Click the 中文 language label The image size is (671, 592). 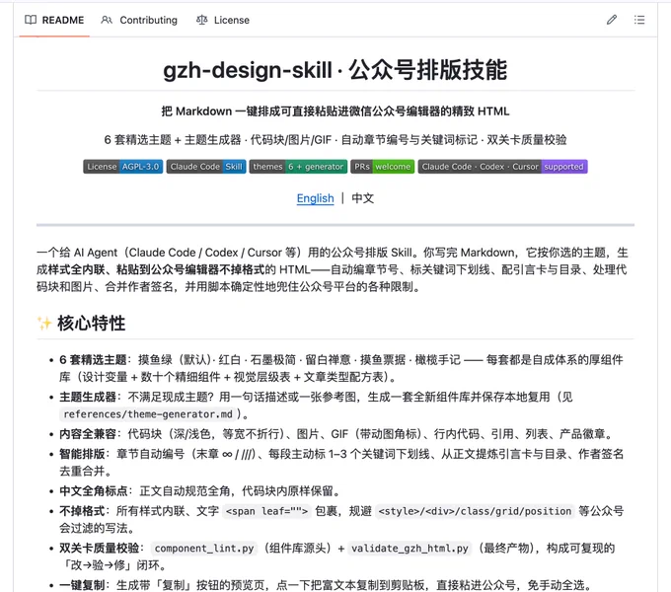[x=363, y=198]
